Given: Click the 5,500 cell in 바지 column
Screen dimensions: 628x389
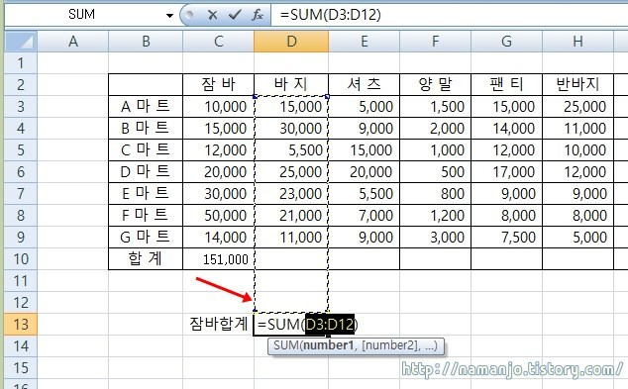Looking at the screenshot, I should (x=291, y=150).
